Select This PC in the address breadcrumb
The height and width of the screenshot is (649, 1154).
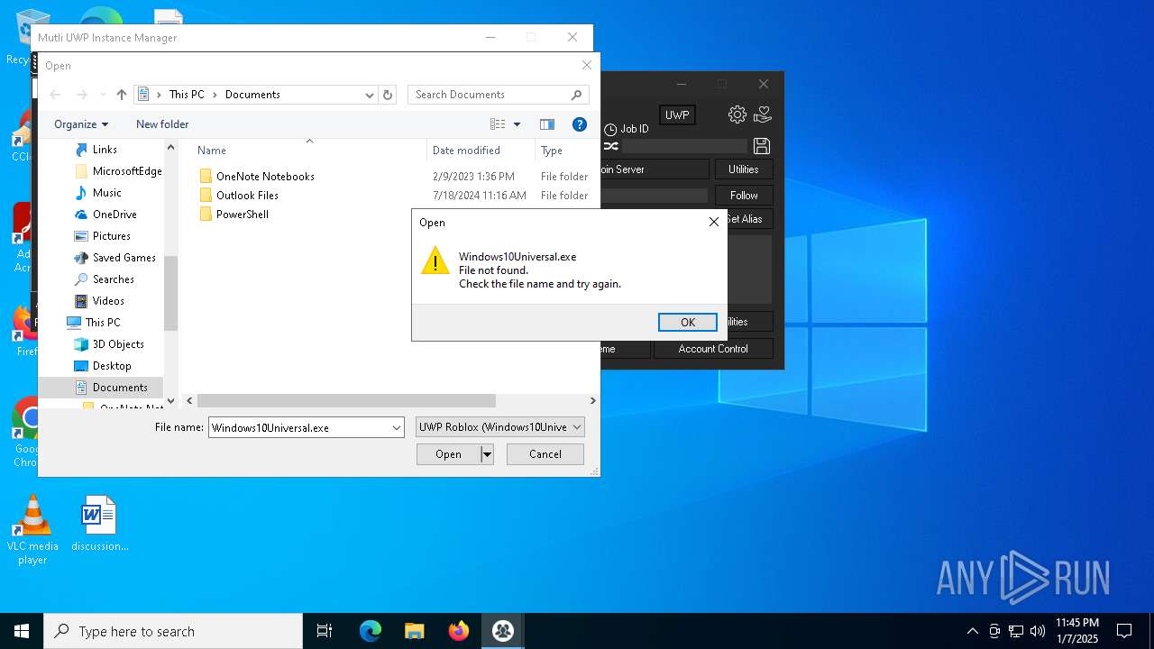(187, 95)
